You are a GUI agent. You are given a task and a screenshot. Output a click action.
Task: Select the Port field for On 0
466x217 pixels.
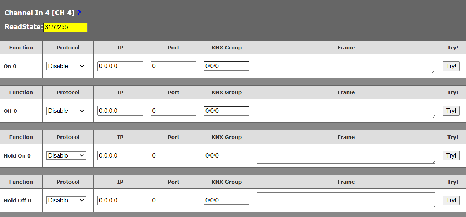(173, 66)
